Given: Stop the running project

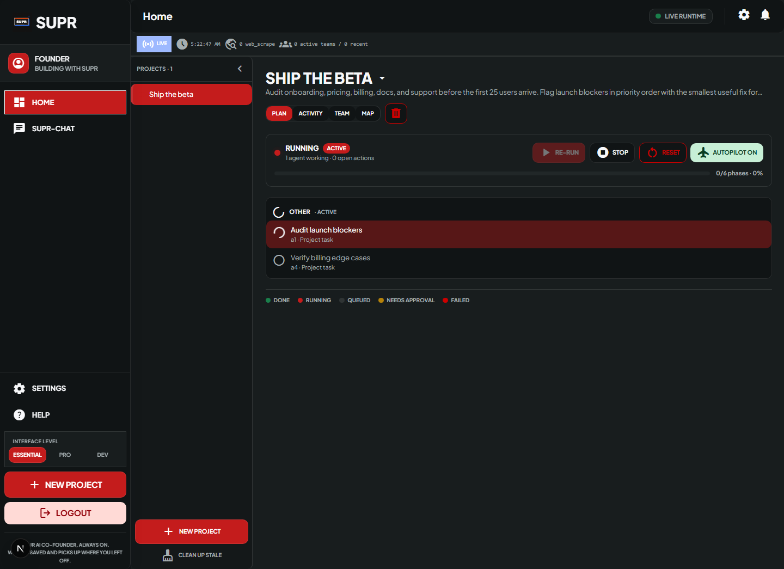Looking at the screenshot, I should pos(612,152).
